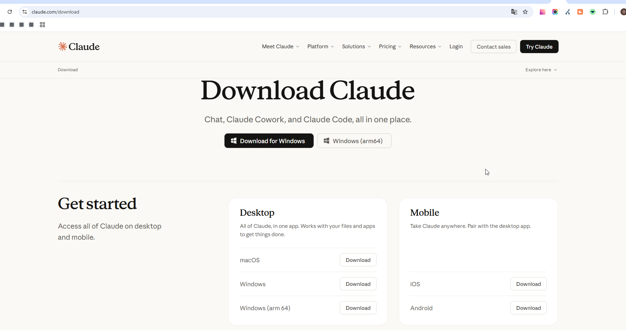Click the "iOS" row label
This screenshot has width=626, height=330.
pyautogui.click(x=415, y=284)
